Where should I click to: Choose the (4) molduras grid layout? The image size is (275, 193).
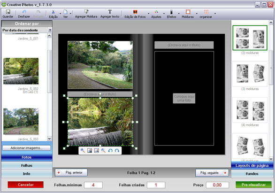click(250, 110)
